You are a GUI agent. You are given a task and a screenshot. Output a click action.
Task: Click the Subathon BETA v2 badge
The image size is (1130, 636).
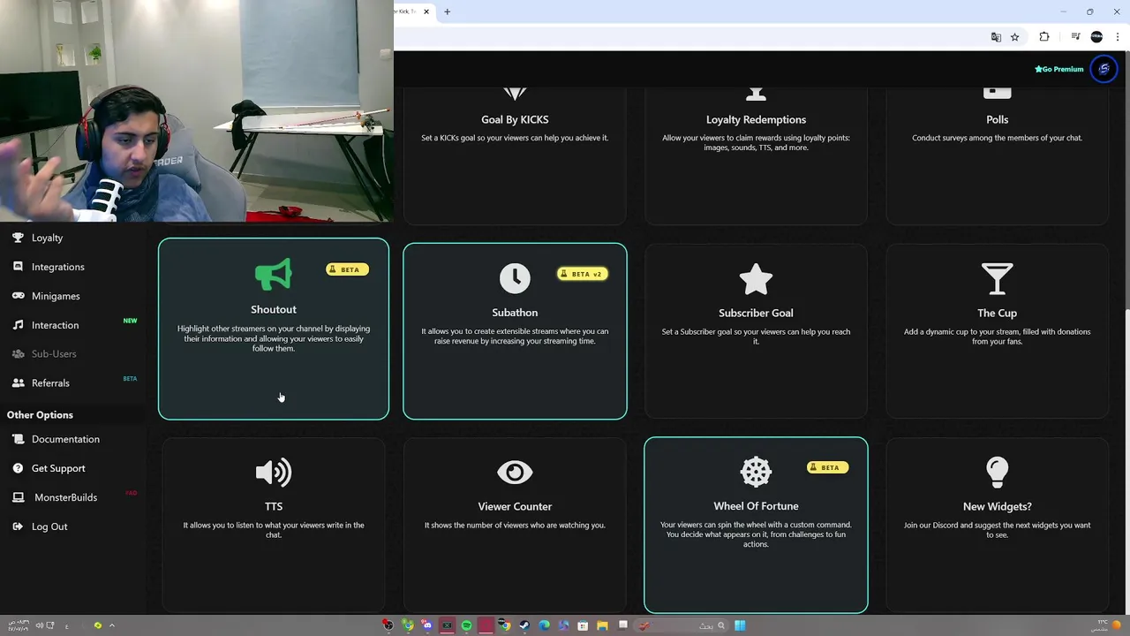point(582,274)
